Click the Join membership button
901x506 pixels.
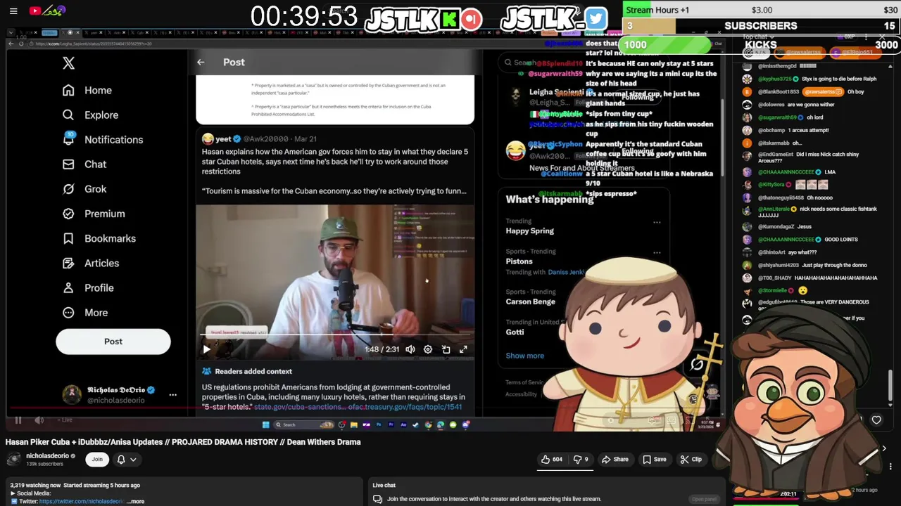97,460
